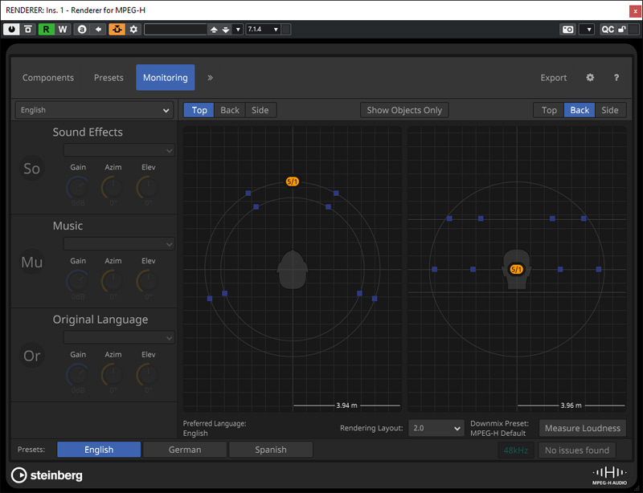
Task: Select the German preset
Action: 185,449
